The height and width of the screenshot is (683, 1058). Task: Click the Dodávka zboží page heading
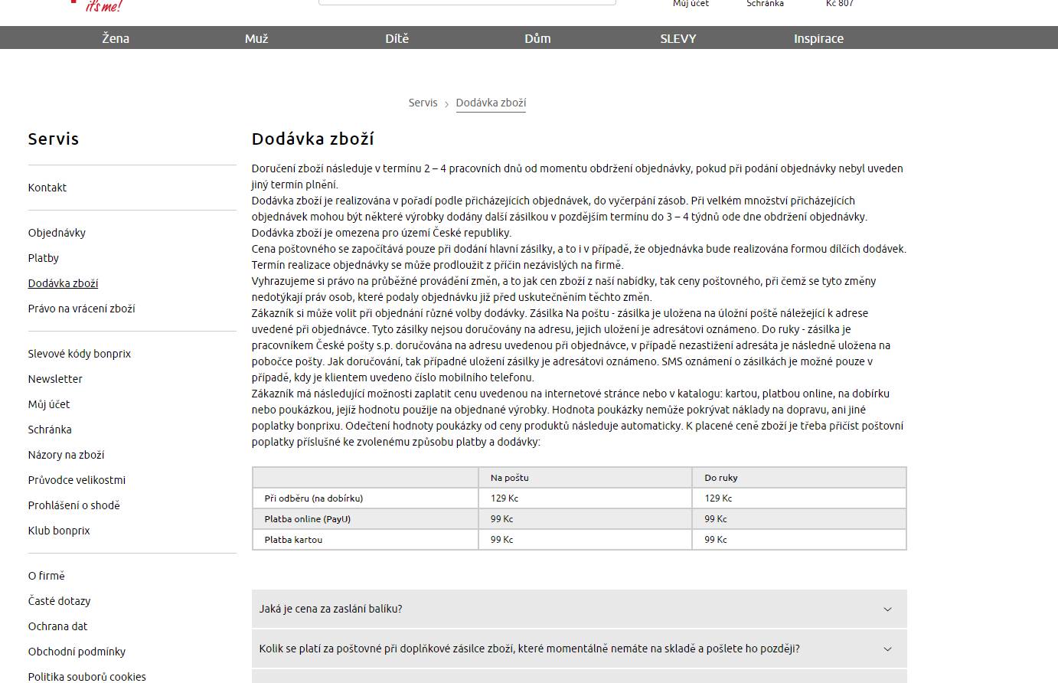point(313,139)
